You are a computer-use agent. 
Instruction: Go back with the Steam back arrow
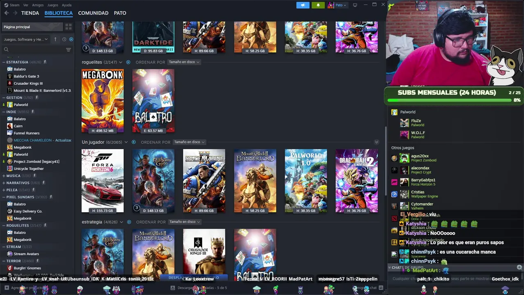point(7,13)
